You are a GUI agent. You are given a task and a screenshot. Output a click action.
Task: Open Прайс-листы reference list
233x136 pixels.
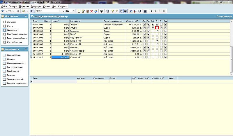[x=13, y=71]
